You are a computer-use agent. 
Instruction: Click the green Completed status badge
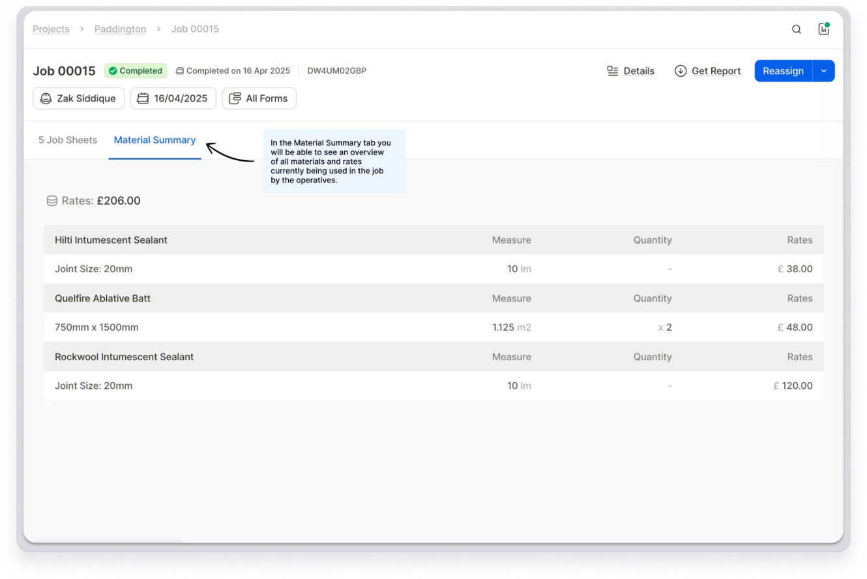click(136, 71)
